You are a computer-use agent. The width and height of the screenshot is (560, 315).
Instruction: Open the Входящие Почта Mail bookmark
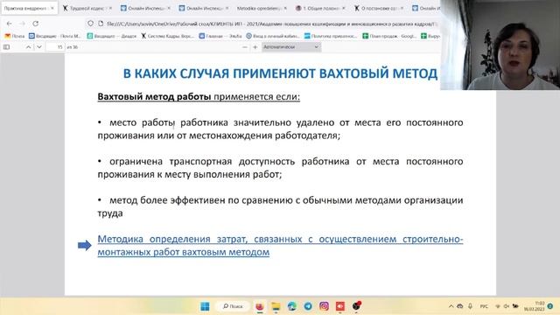click(54, 36)
